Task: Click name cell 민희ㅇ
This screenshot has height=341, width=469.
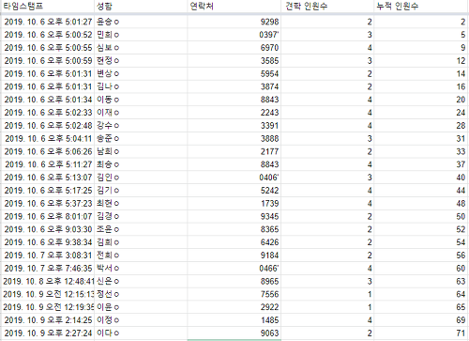Action: (141, 35)
